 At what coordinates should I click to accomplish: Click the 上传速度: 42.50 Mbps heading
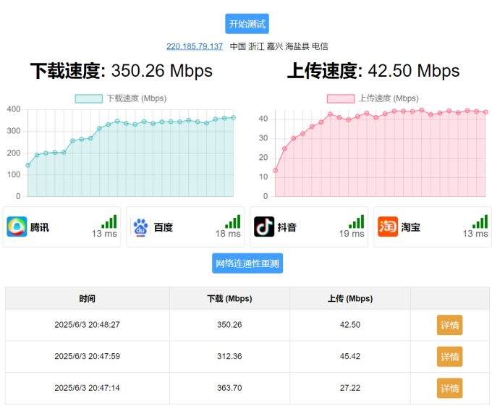coord(373,71)
